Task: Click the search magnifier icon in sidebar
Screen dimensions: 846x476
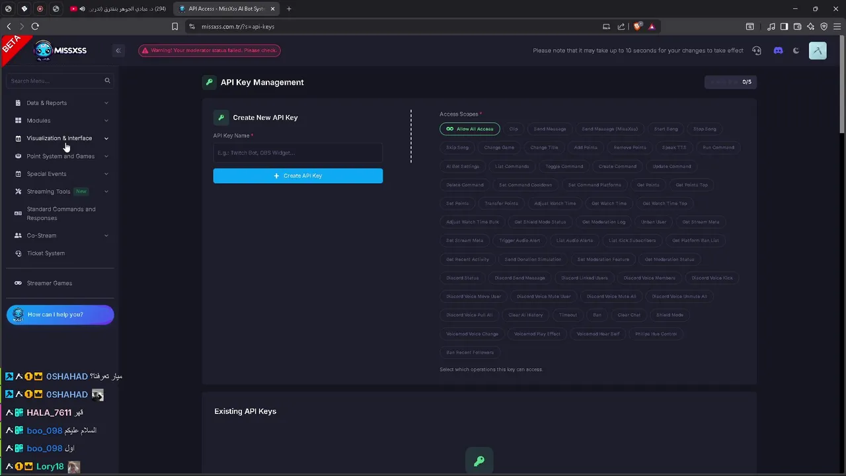Action: 107,81
